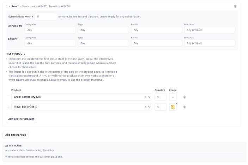The height and width of the screenshot is (165, 248).
Task: Delete Rule 1 with the trash icon
Action: [x=235, y=6]
